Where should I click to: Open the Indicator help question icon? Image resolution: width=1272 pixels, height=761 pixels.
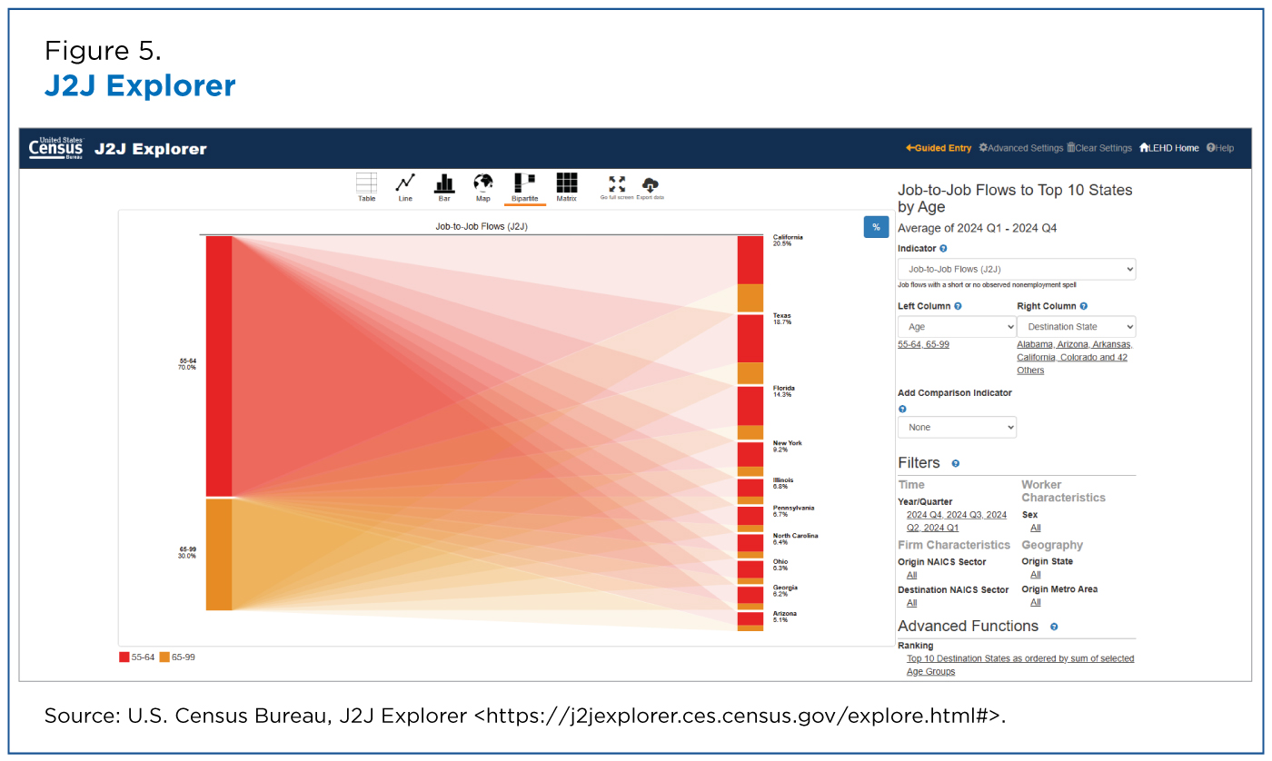coord(943,248)
